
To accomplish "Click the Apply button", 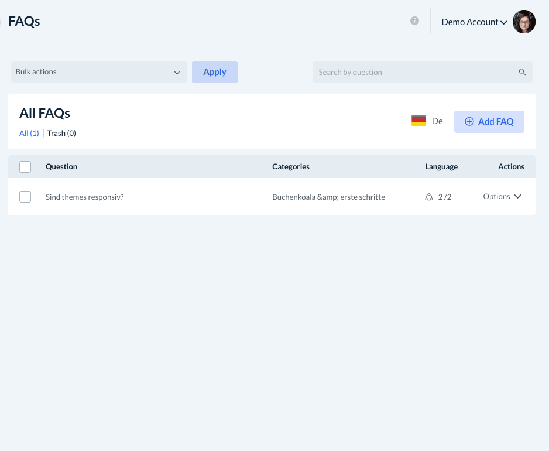I will 215,72.
